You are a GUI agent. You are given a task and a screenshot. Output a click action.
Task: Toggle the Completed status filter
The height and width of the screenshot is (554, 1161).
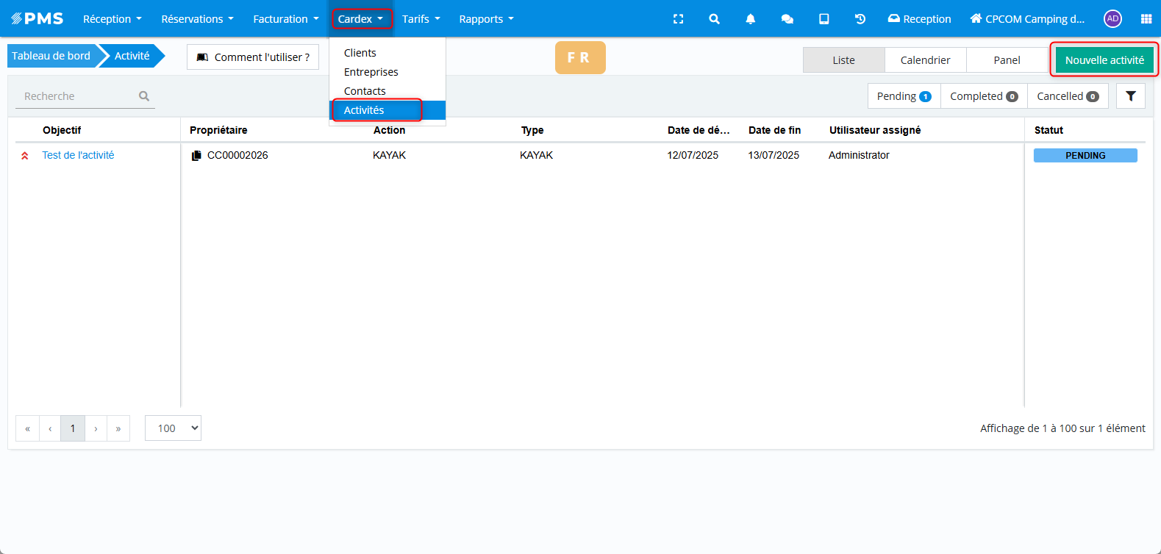983,96
